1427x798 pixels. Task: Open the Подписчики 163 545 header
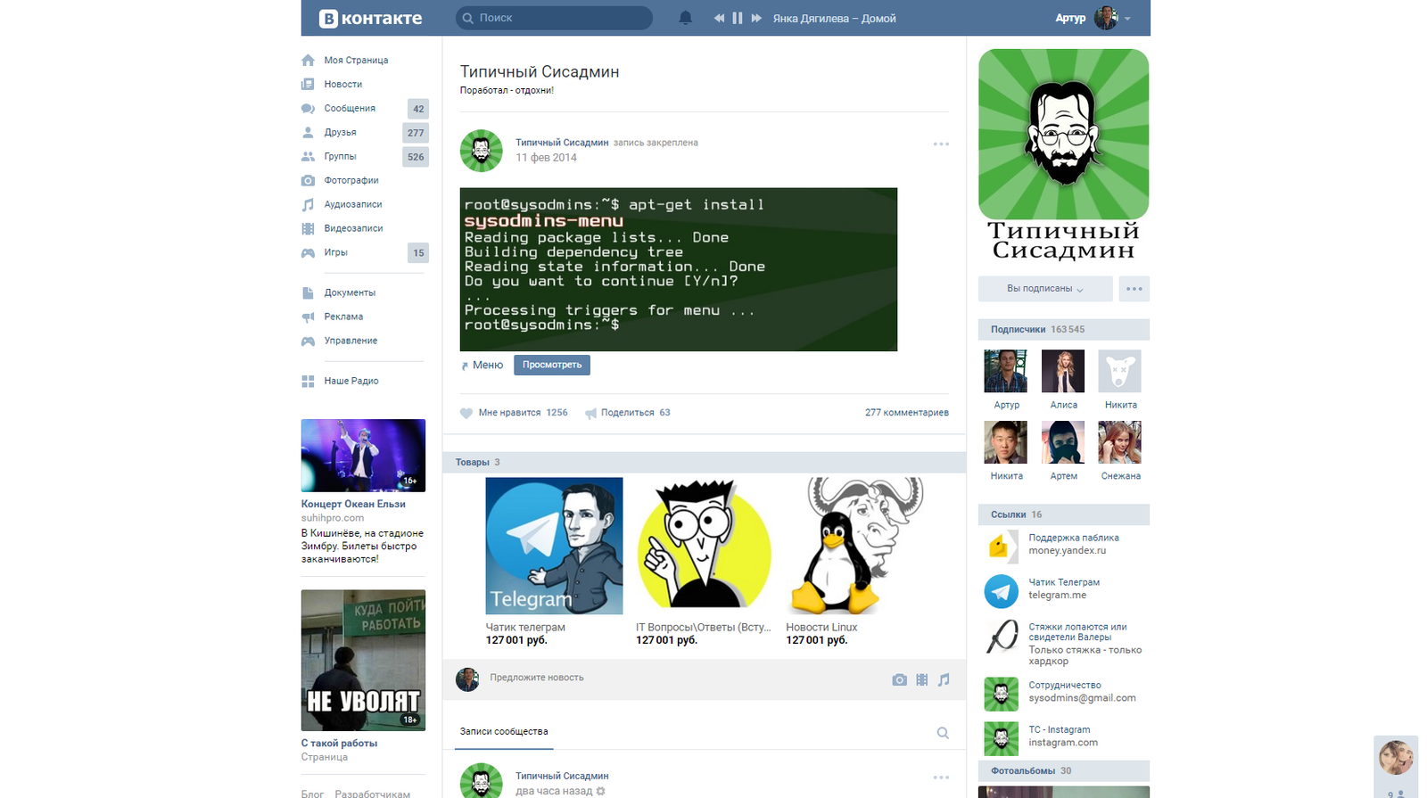(x=1064, y=329)
